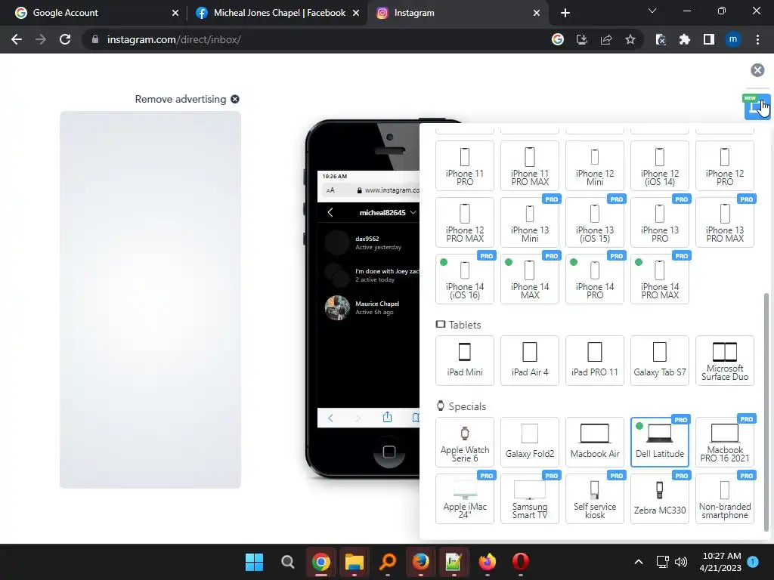The width and height of the screenshot is (774, 580).
Task: Select the Apple iMac 24" device
Action: [x=465, y=498]
